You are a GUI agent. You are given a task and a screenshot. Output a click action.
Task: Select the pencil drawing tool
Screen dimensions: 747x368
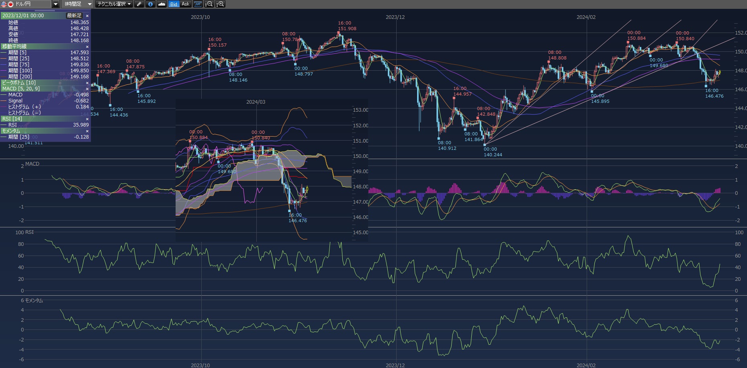click(139, 4)
